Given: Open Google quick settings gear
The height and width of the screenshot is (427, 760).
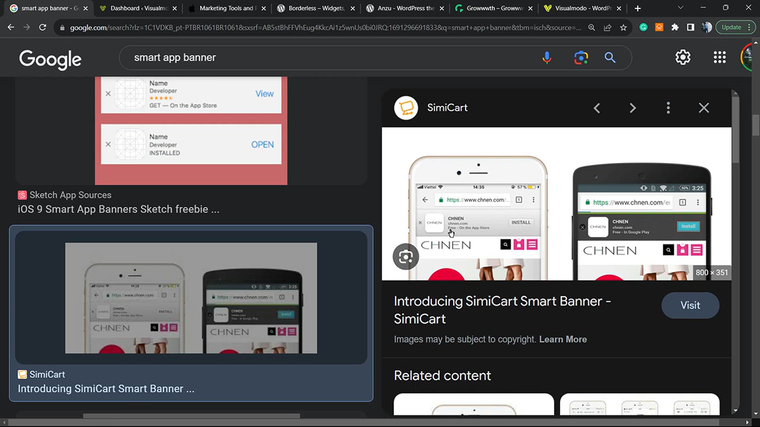Looking at the screenshot, I should [x=683, y=58].
